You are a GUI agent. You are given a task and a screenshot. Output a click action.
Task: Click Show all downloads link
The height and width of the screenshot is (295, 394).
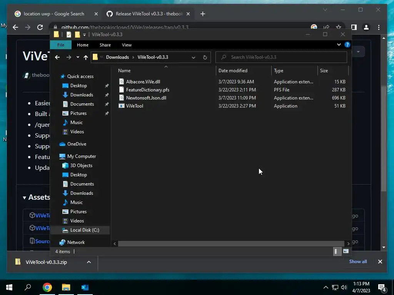pyautogui.click(x=358, y=262)
